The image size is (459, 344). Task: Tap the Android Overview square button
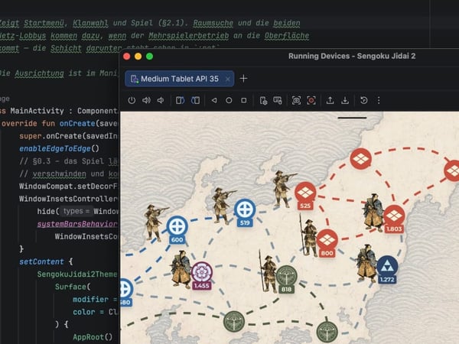[x=243, y=100]
